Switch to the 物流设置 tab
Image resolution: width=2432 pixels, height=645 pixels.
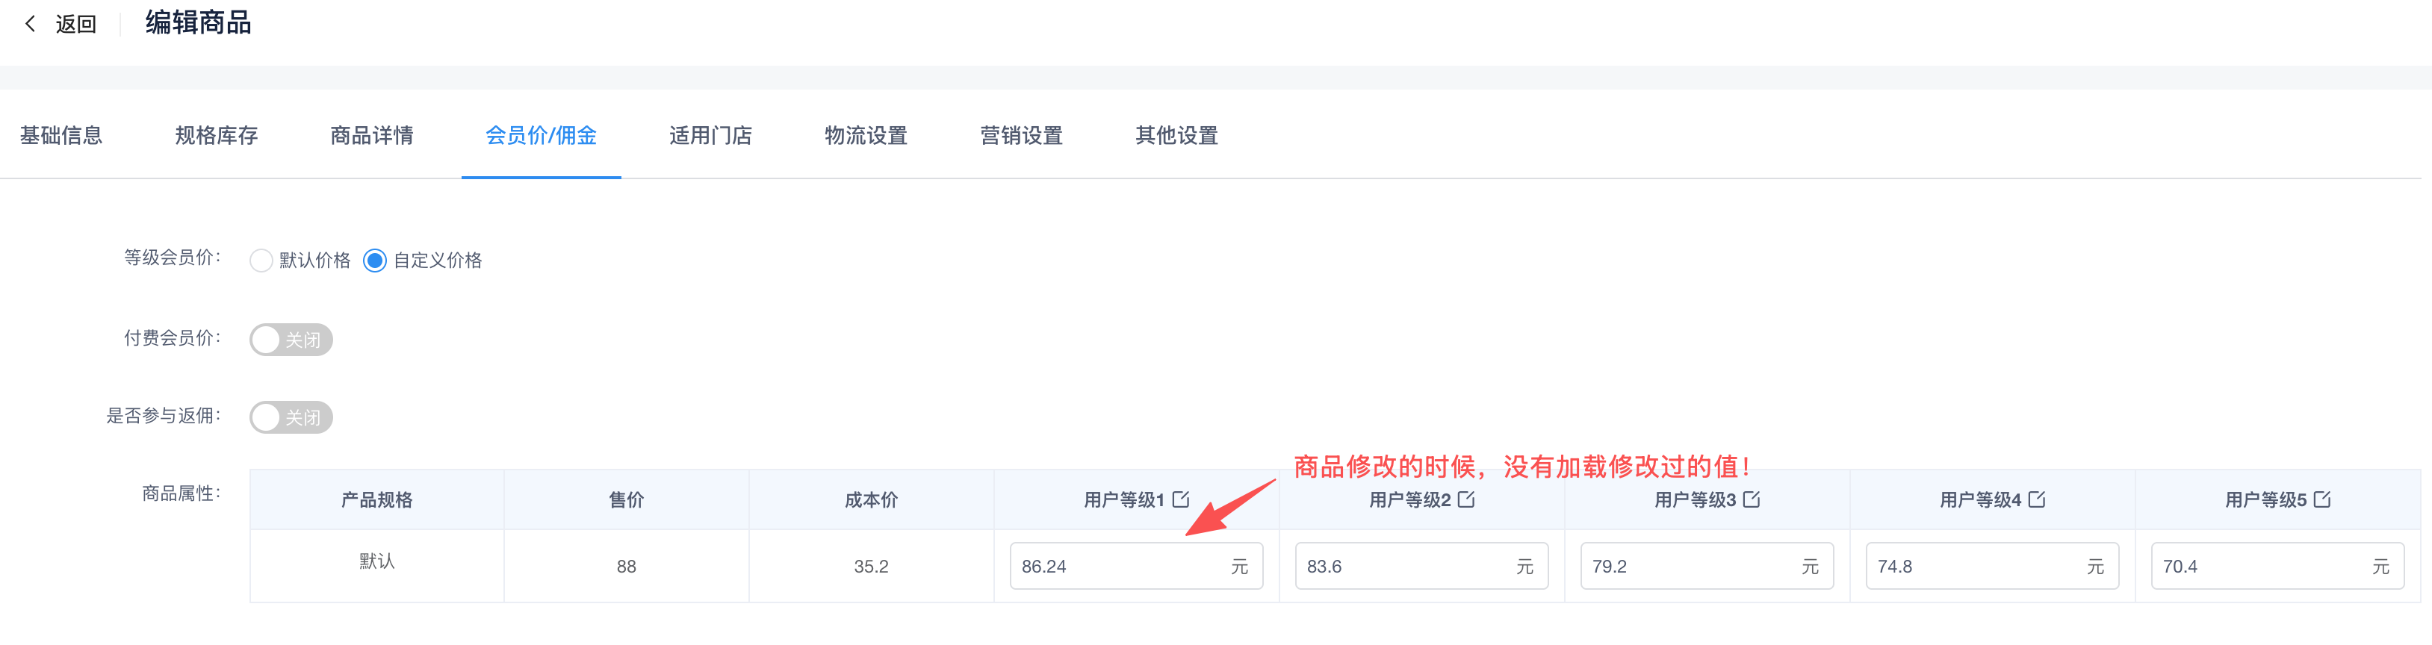pyautogui.click(x=866, y=136)
